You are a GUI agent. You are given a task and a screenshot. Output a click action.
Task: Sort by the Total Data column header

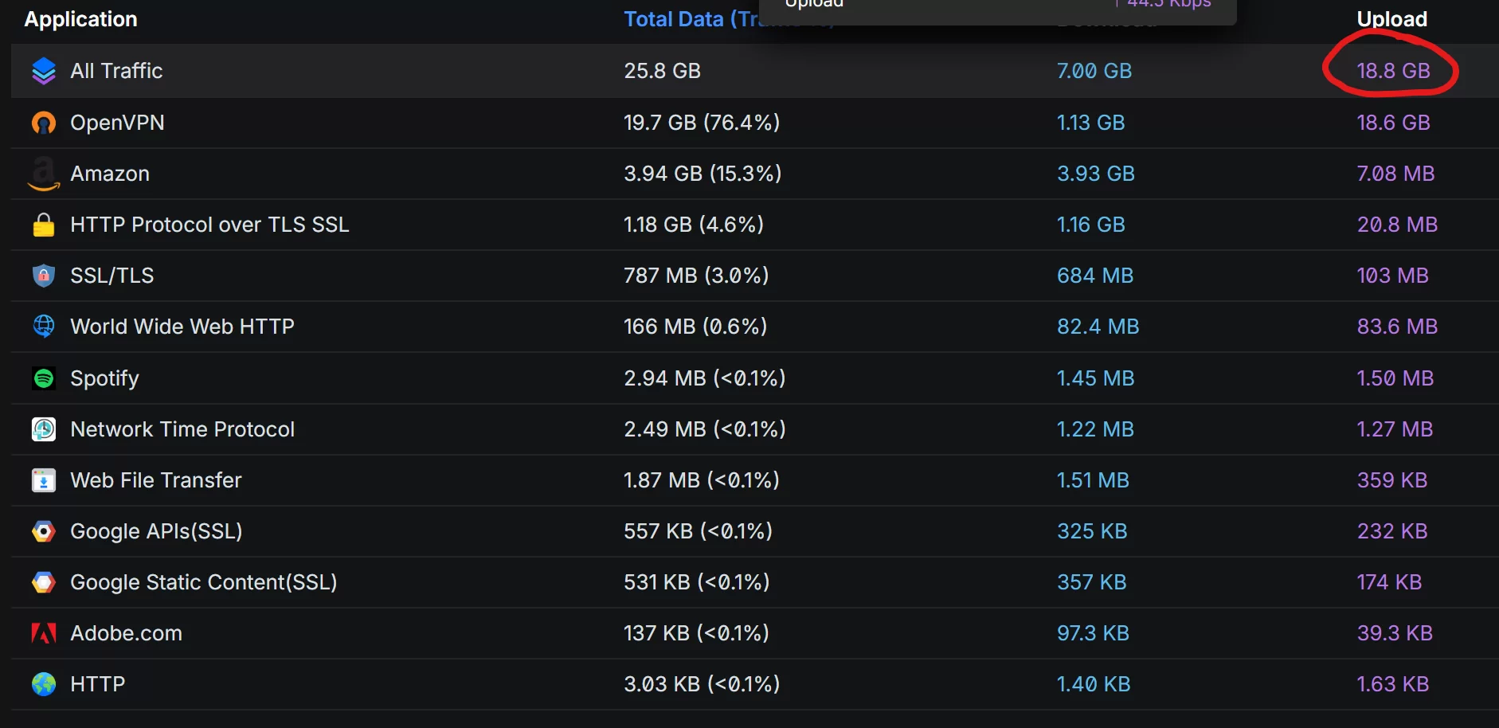tap(691, 19)
